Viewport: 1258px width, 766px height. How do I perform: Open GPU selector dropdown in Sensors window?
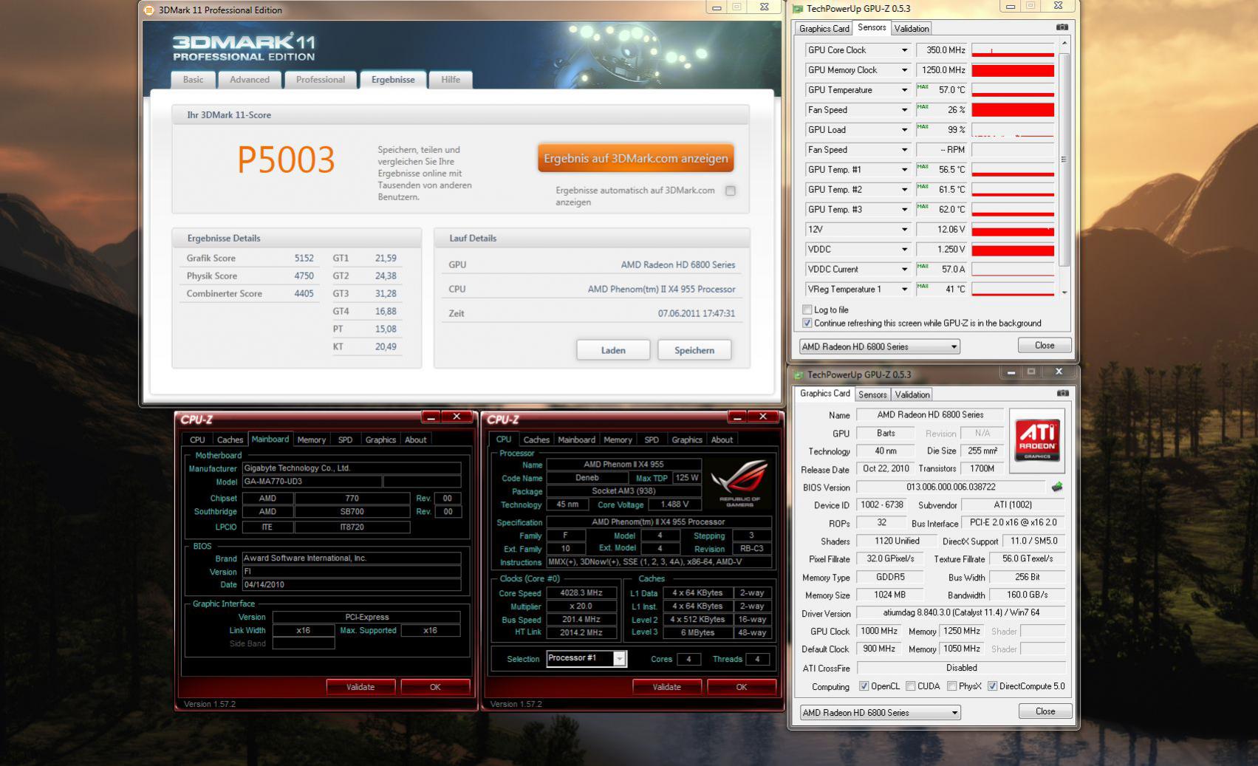pos(879,346)
